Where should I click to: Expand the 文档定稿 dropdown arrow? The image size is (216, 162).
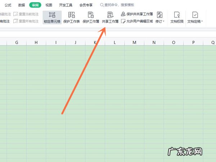(x=202, y=21)
